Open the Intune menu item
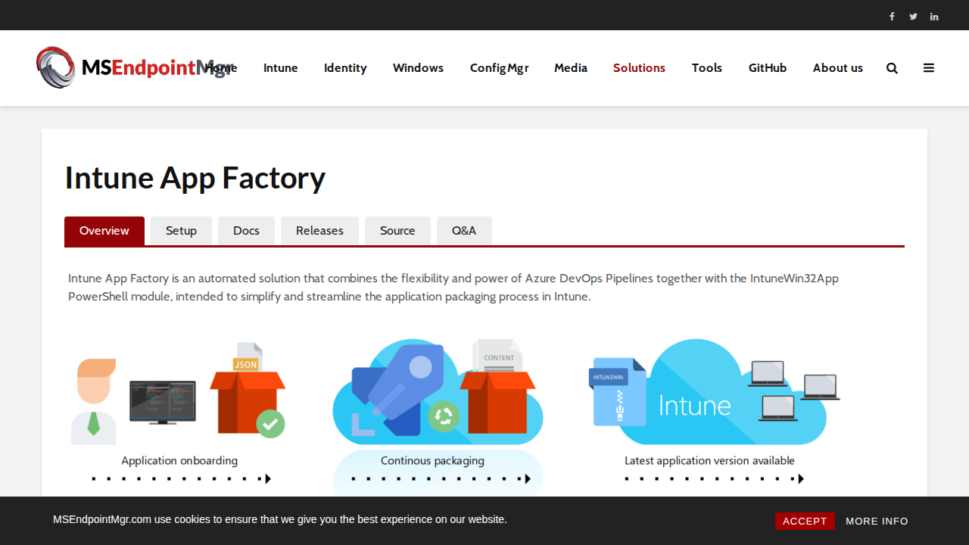This screenshot has height=545, width=969. [x=281, y=68]
